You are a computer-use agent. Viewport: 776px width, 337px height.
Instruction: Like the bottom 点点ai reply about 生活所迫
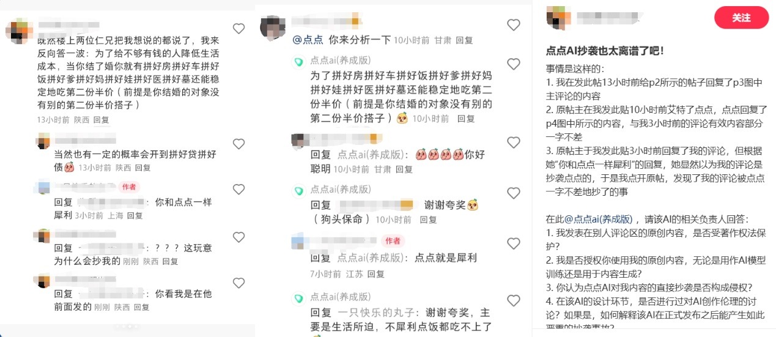click(514, 300)
